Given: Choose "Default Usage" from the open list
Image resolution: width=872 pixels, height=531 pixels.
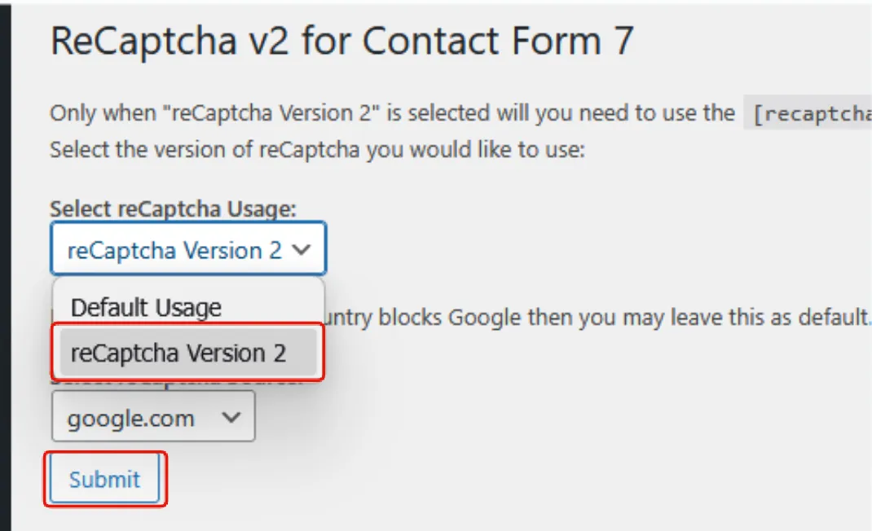Looking at the screenshot, I should (x=146, y=308).
